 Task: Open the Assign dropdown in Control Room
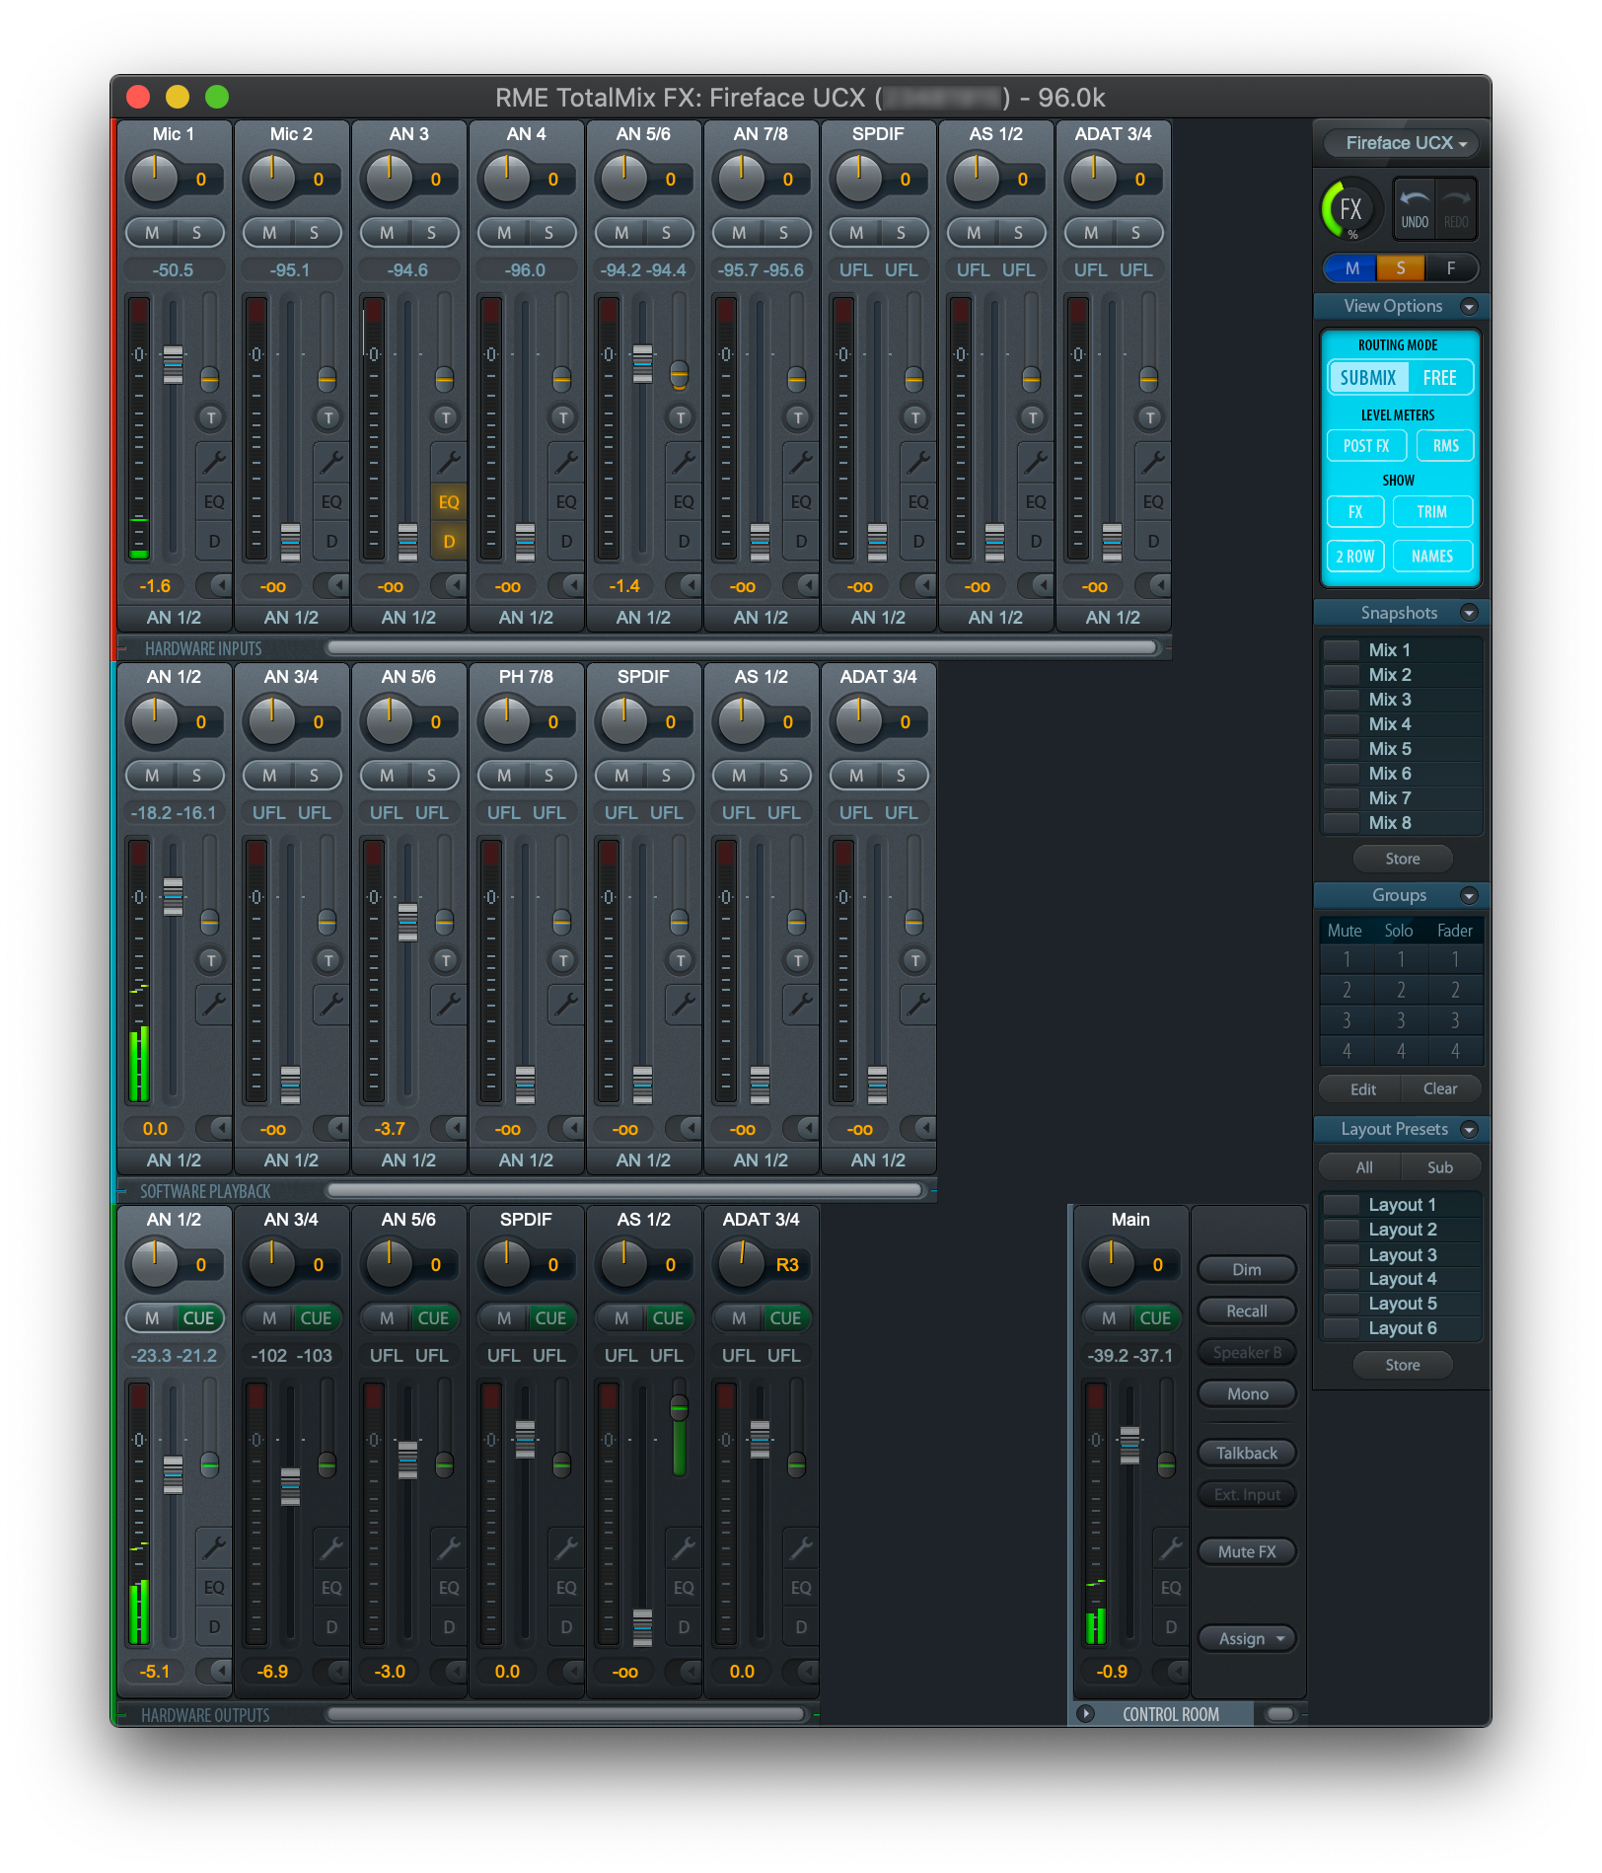pos(1248,1639)
